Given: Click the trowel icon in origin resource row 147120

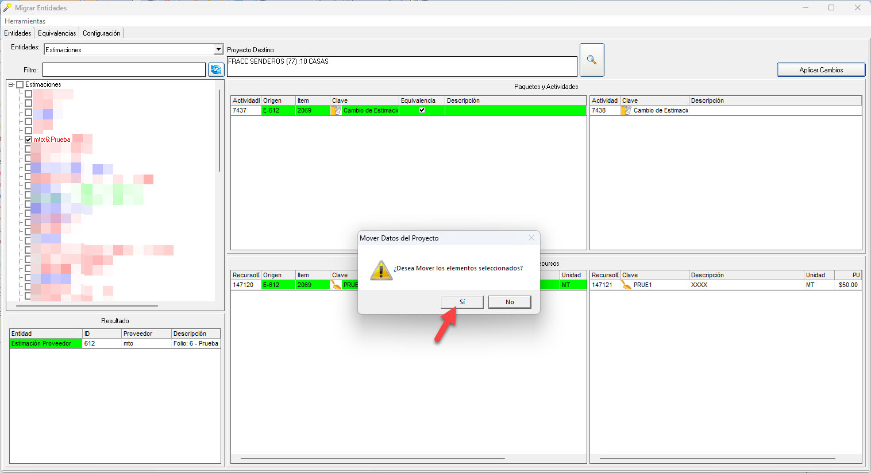Looking at the screenshot, I should click(x=336, y=285).
